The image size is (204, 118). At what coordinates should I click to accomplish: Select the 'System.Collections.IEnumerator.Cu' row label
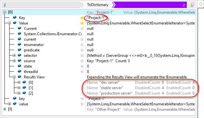[x=53, y=34]
